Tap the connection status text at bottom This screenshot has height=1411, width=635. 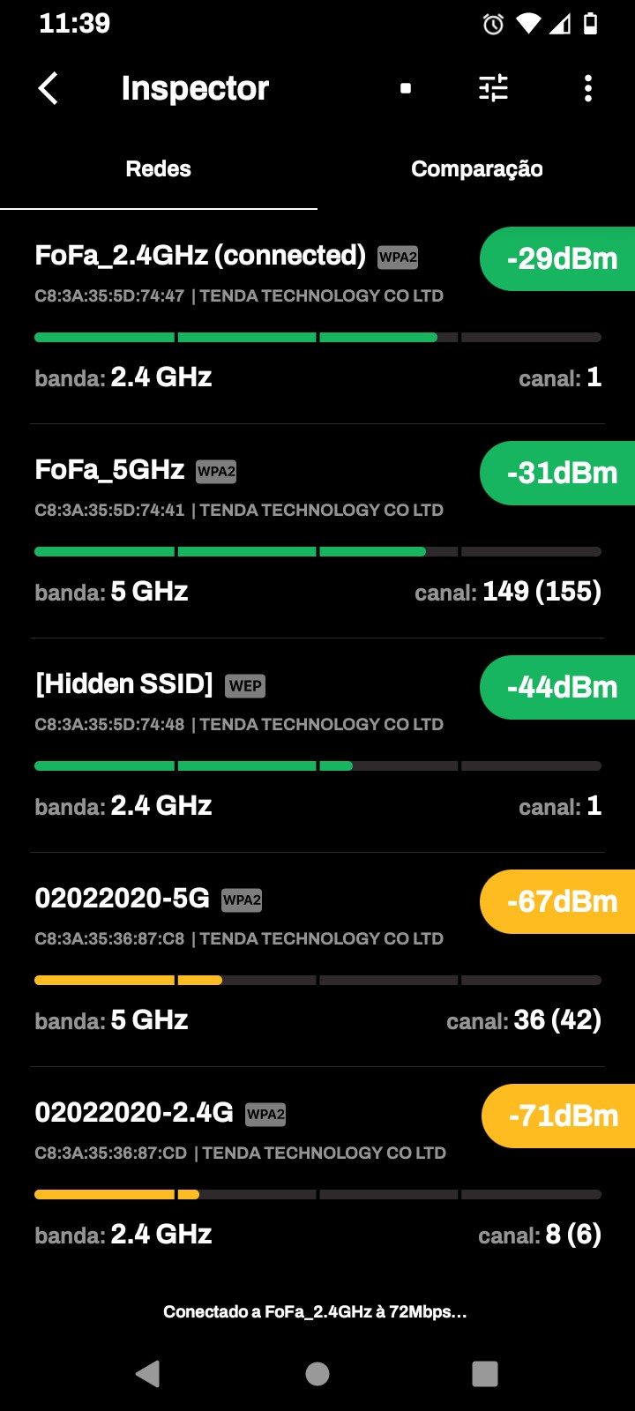point(315,1312)
